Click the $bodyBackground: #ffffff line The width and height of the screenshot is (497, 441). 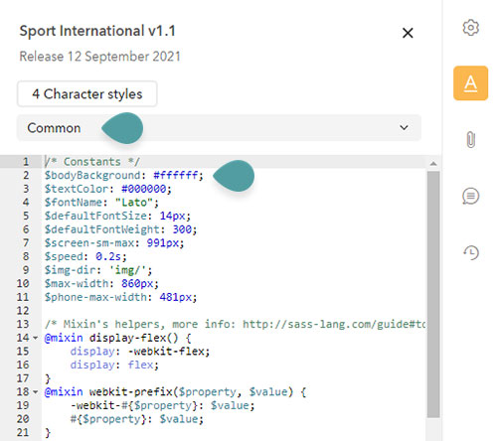[123, 175]
